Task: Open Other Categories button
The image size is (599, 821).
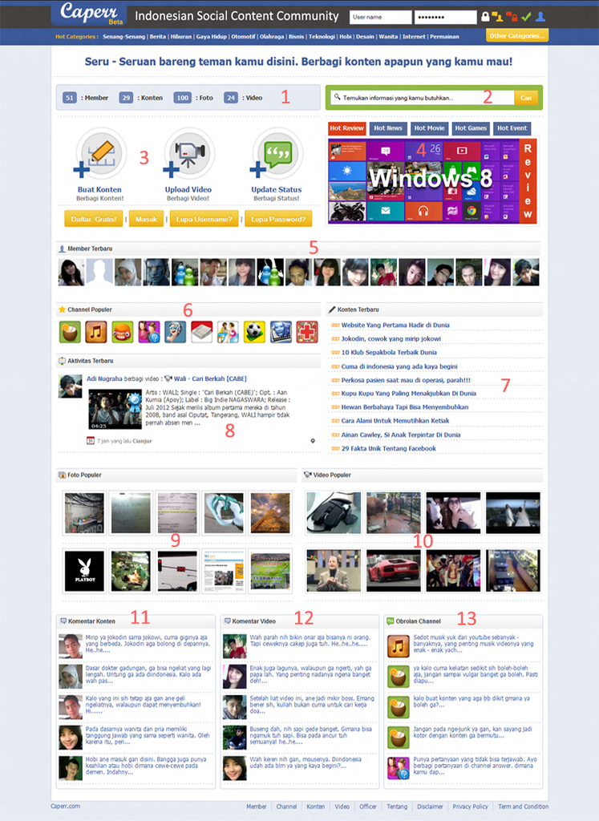Action: 517,35
